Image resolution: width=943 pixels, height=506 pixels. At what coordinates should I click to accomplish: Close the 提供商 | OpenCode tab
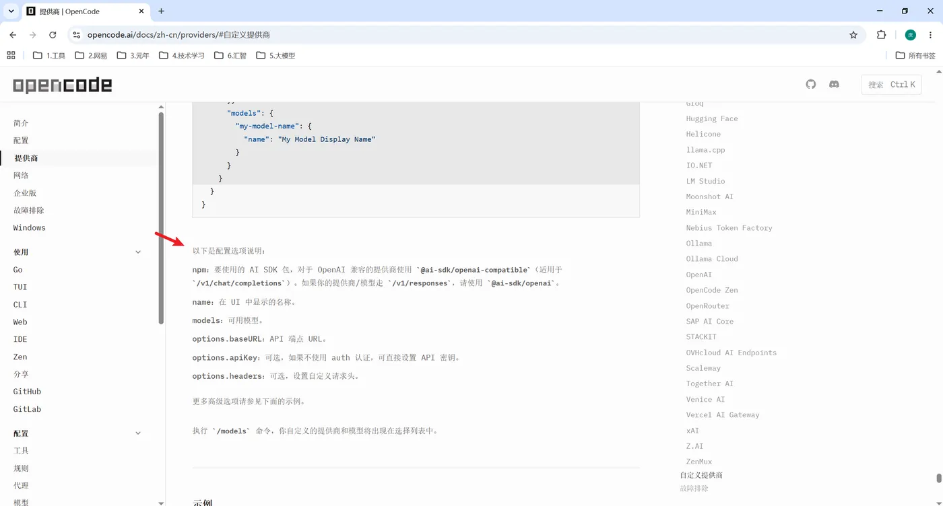(x=141, y=11)
